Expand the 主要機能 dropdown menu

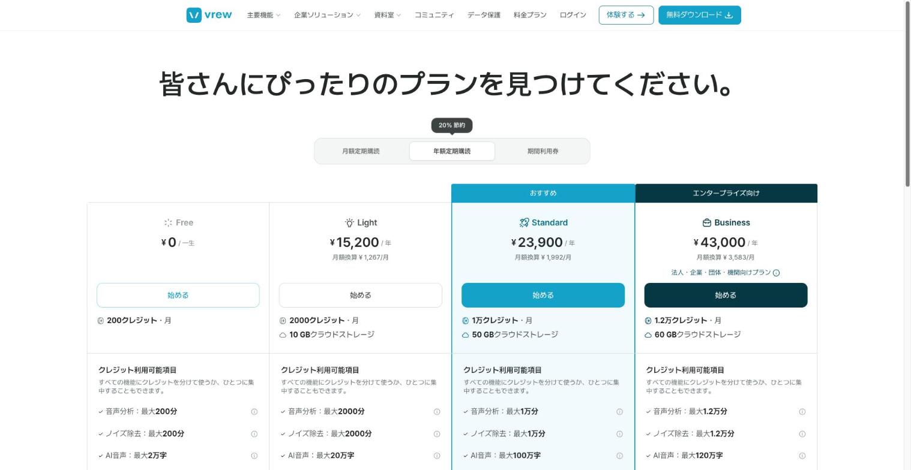(263, 15)
